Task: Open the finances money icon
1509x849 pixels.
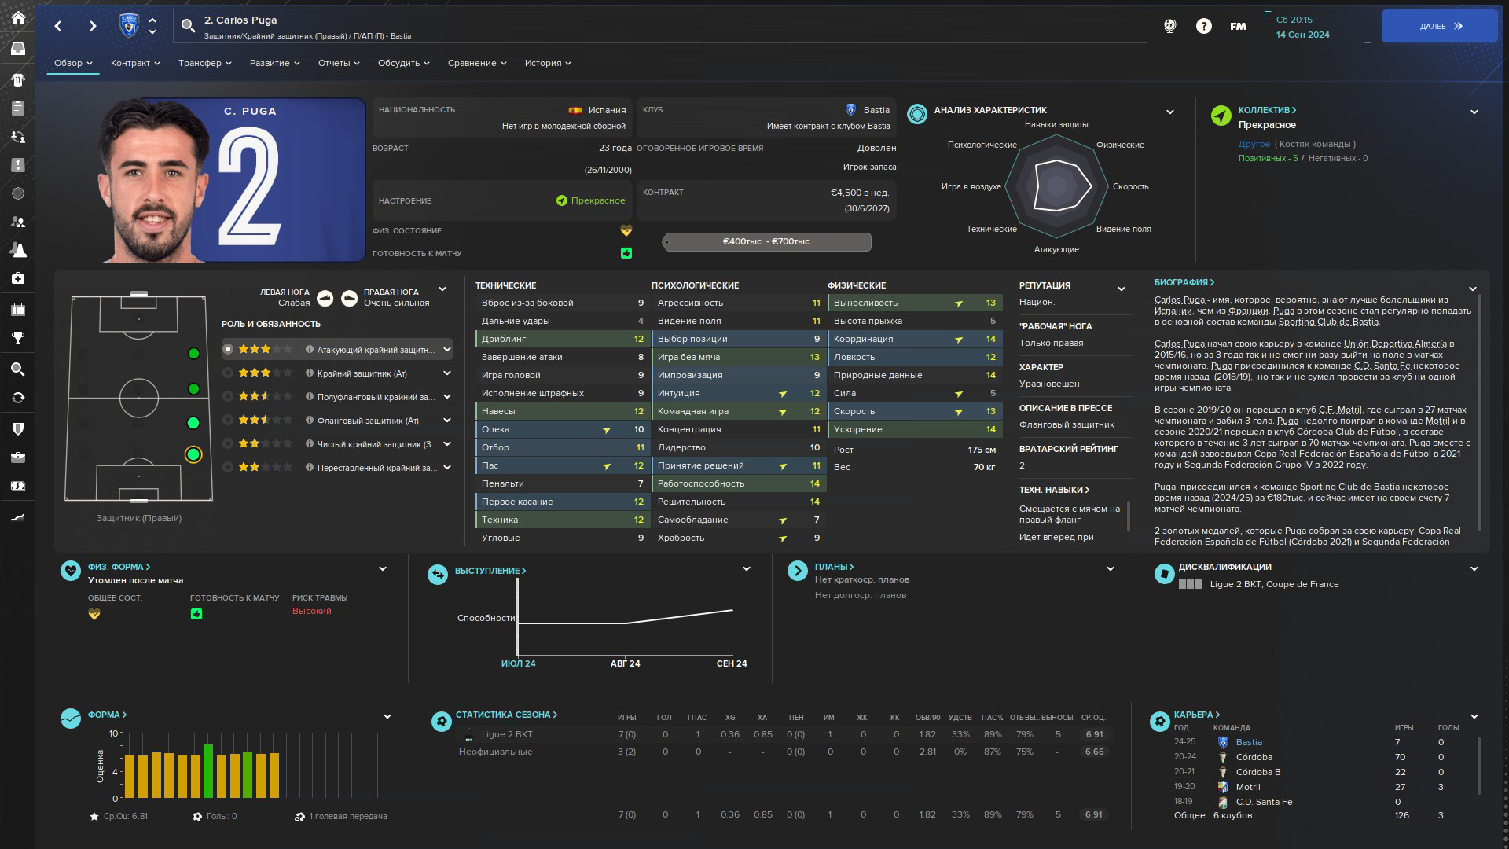Action: [18, 486]
